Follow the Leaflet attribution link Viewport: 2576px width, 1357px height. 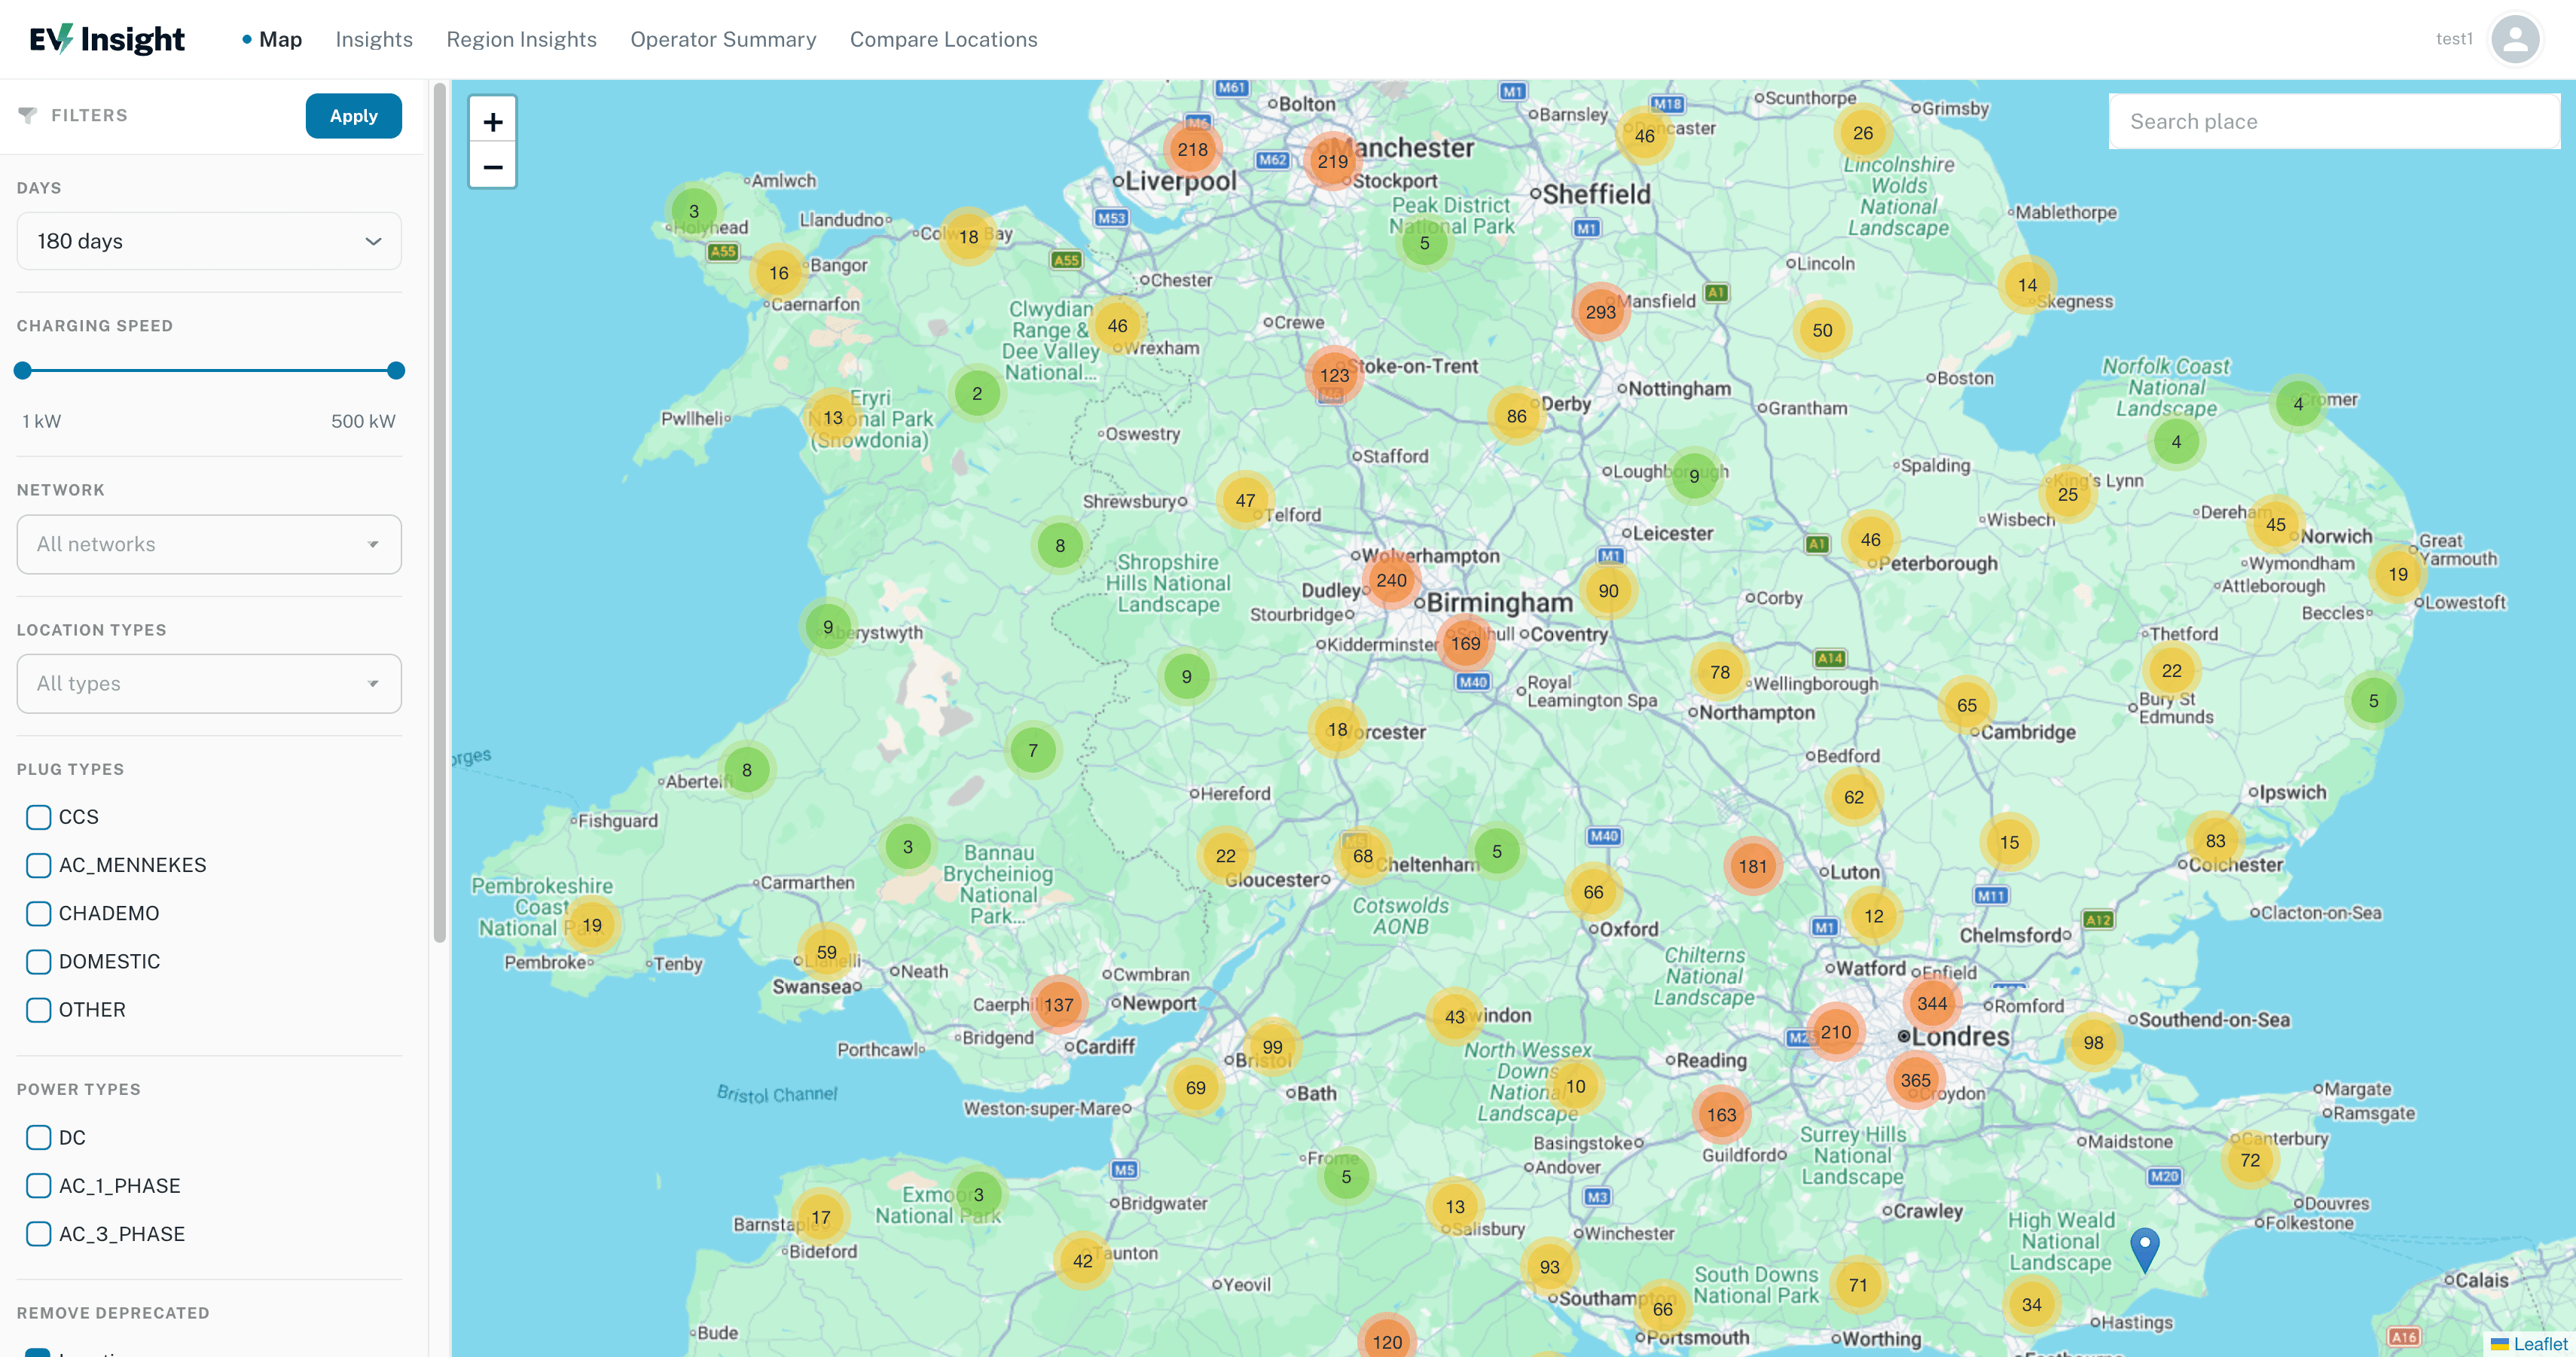click(x=2540, y=1344)
